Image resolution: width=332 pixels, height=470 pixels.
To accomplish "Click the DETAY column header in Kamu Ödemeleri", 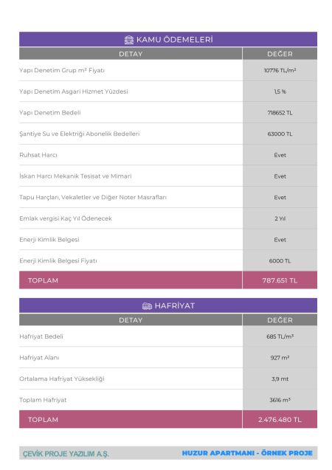I will coord(131,54).
